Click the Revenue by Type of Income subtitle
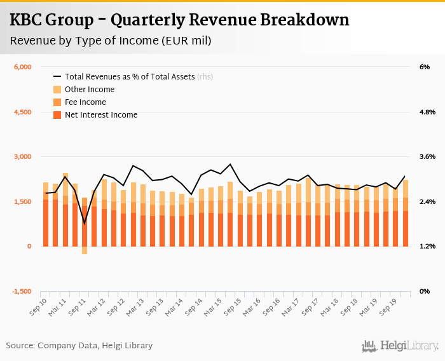 pyautogui.click(x=111, y=41)
